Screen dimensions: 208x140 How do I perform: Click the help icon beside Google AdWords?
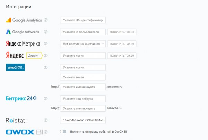click(46, 32)
